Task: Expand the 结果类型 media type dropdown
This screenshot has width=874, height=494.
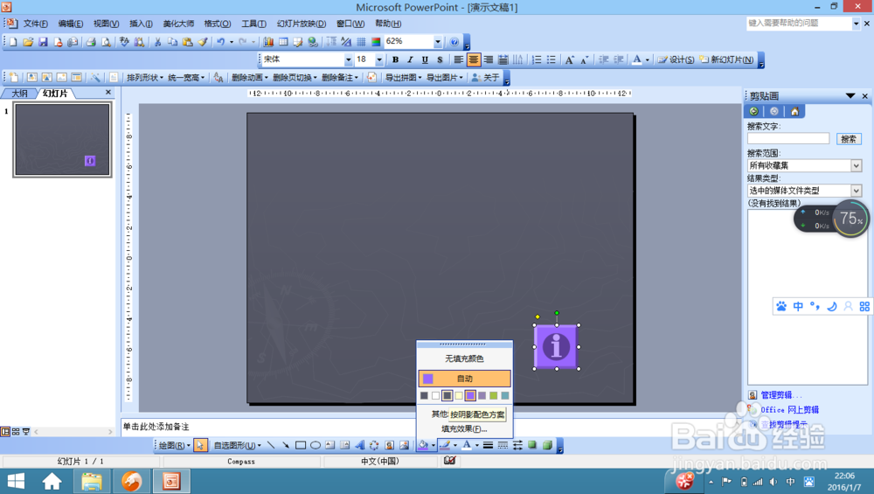Action: [x=857, y=191]
